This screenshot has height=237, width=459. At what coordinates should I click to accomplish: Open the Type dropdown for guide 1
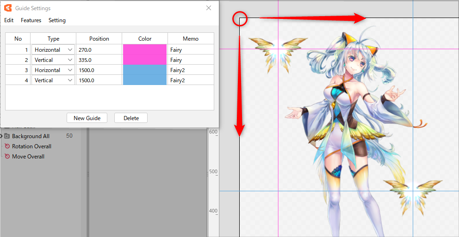[53, 50]
